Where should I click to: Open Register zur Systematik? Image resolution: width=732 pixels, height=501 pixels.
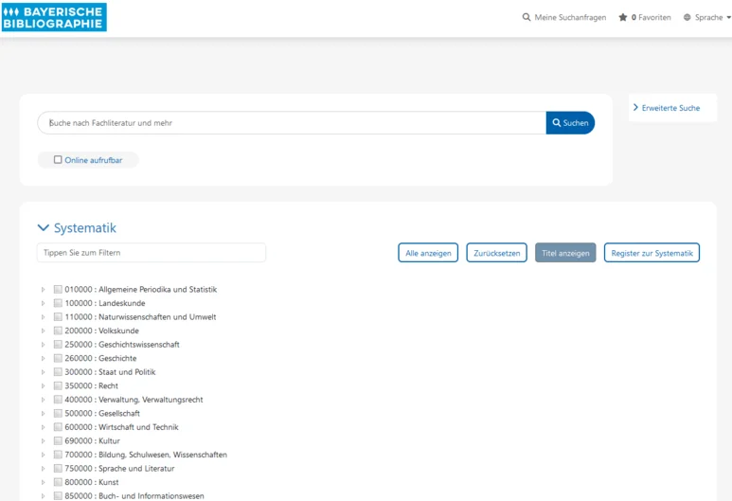[x=652, y=253]
